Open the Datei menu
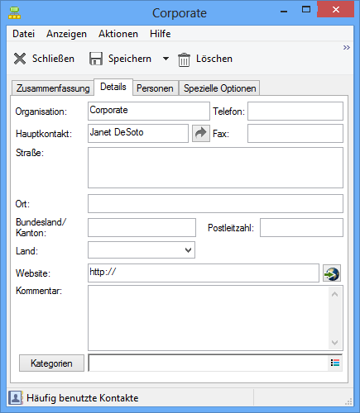The image size is (360, 413). [x=24, y=34]
